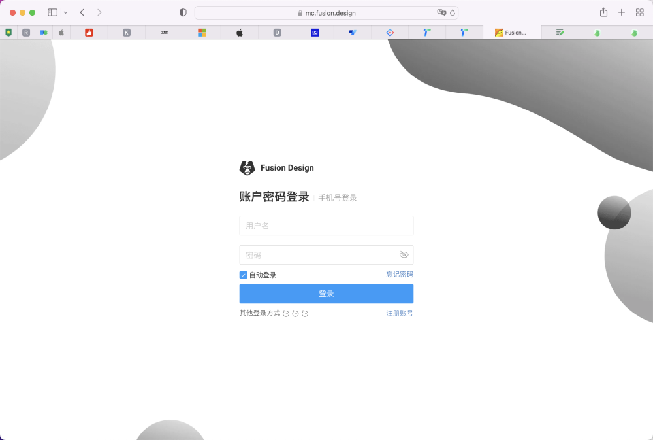
Task: Select the Fusion browser tab
Action: pyautogui.click(x=511, y=32)
